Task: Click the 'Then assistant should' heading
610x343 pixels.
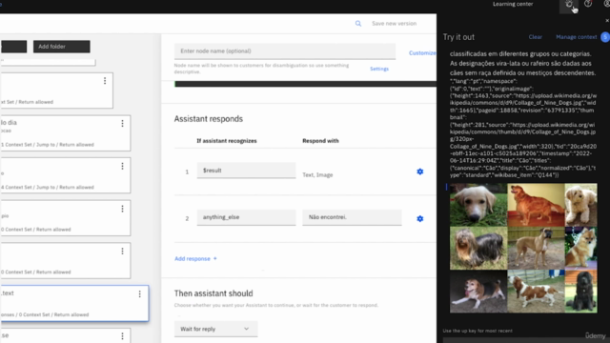Action: pos(213,293)
